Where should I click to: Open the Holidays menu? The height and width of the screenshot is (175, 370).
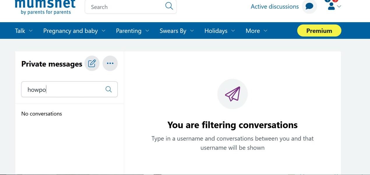[x=216, y=31]
